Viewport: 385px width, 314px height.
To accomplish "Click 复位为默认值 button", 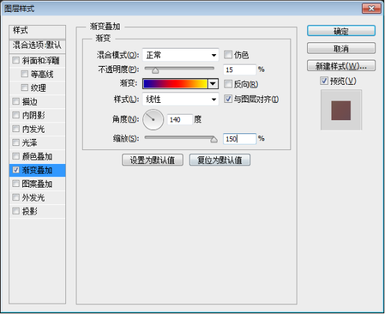I will pyautogui.click(x=220, y=160).
